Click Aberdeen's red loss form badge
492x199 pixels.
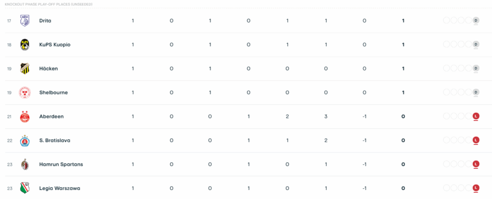[476, 117]
